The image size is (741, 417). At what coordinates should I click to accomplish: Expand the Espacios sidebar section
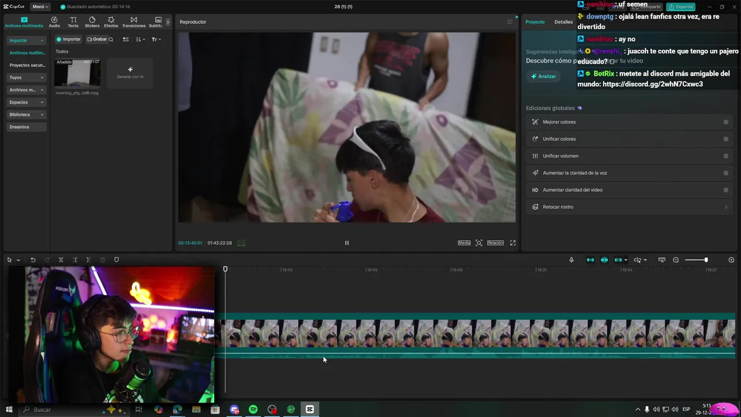click(x=26, y=103)
